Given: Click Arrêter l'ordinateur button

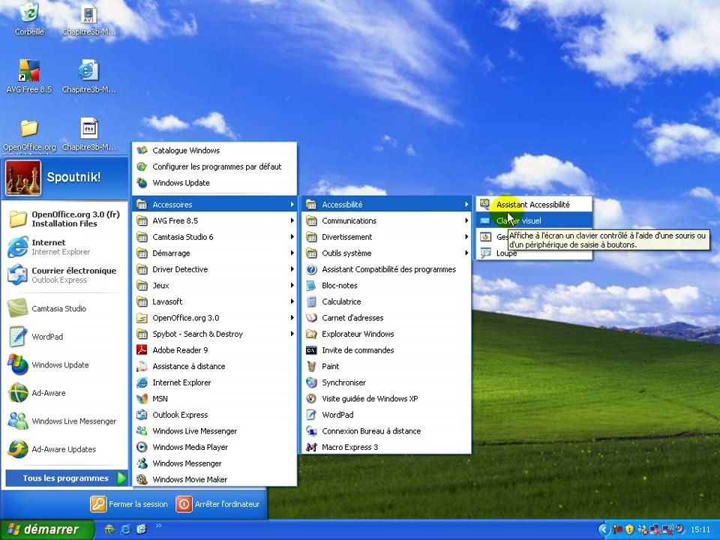Looking at the screenshot, I should click(218, 505).
